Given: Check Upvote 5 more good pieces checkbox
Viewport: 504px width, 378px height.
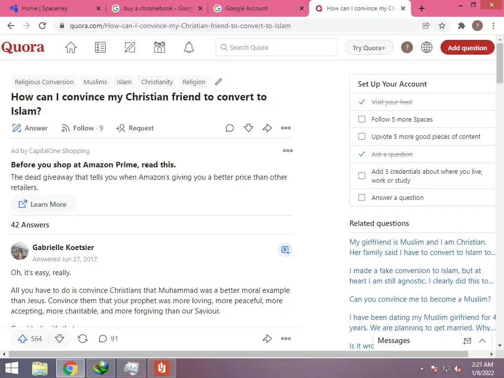Looking at the screenshot, I should [x=362, y=137].
